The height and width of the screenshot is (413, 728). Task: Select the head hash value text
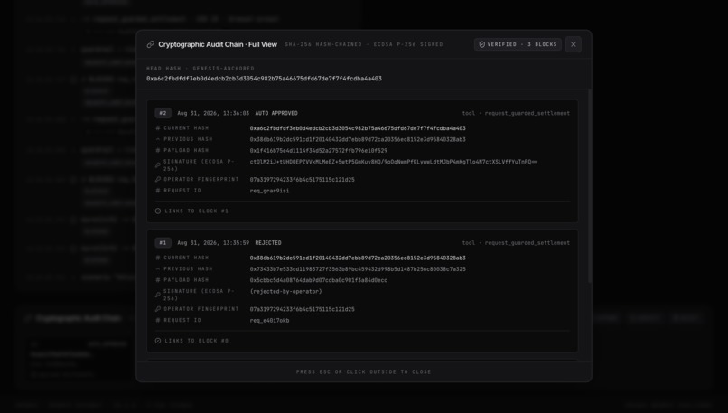[264, 79]
